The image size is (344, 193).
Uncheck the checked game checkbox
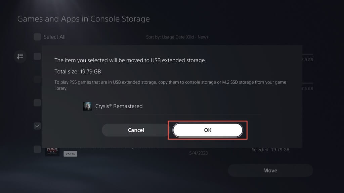[x=37, y=126]
